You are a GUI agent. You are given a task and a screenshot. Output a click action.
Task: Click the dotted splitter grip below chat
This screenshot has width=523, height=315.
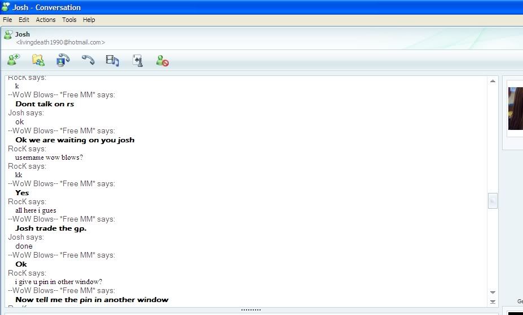[251, 310]
